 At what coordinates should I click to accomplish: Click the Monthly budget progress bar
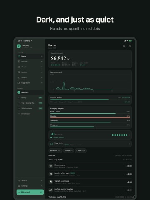coord(90,100)
